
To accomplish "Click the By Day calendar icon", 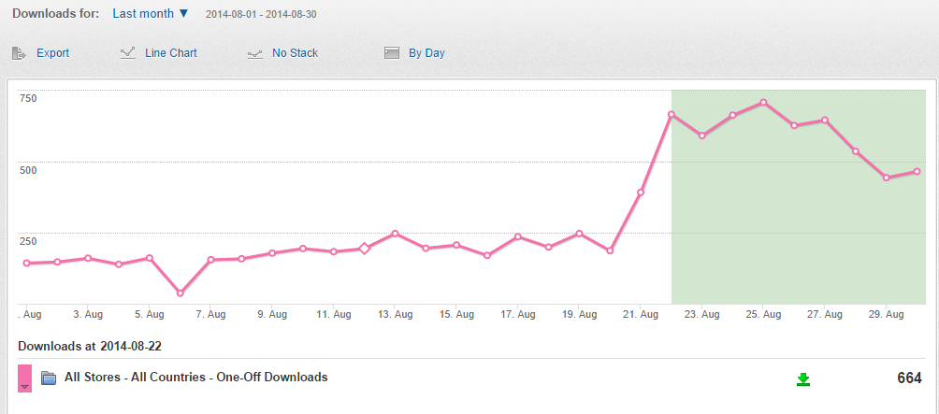I will click(392, 53).
